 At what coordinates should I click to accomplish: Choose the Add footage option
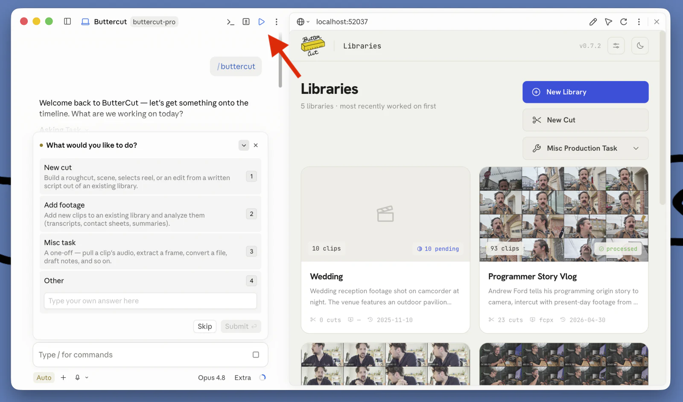(150, 214)
